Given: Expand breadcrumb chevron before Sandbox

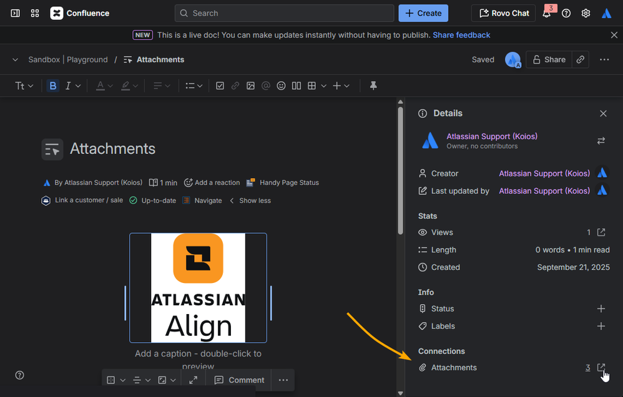Looking at the screenshot, I should [15, 59].
